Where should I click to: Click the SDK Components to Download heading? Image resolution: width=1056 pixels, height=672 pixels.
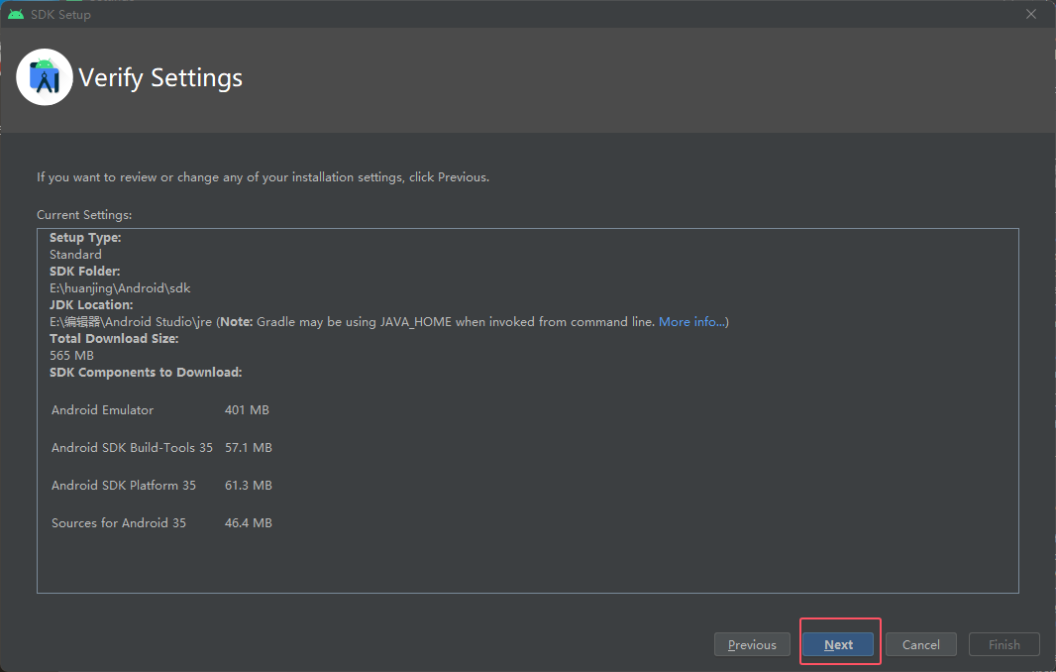pos(146,372)
